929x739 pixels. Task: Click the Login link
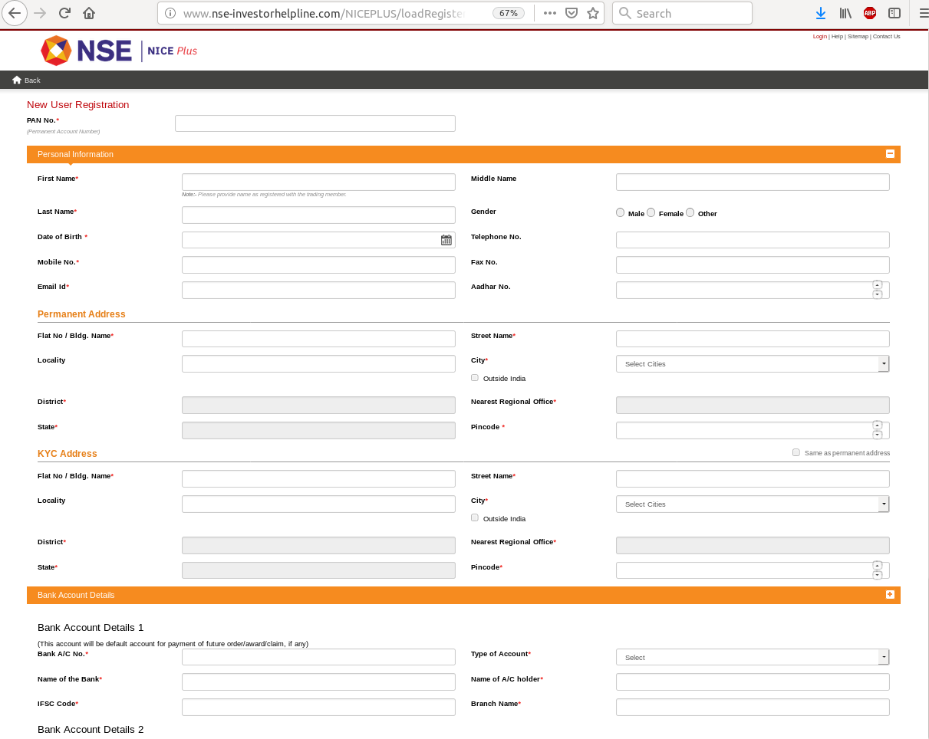click(819, 37)
